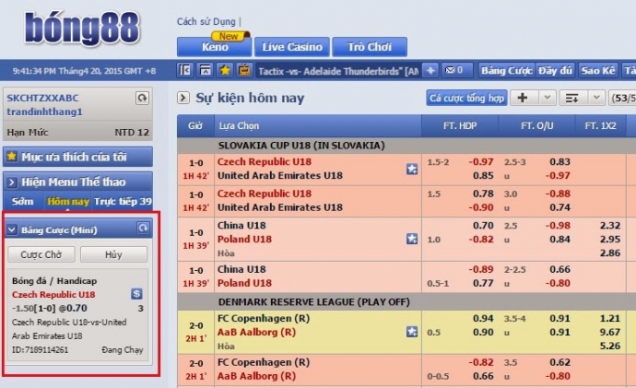Toggle favorite star for China vs Poland U18
The width and height of the screenshot is (636, 388).
412,239
